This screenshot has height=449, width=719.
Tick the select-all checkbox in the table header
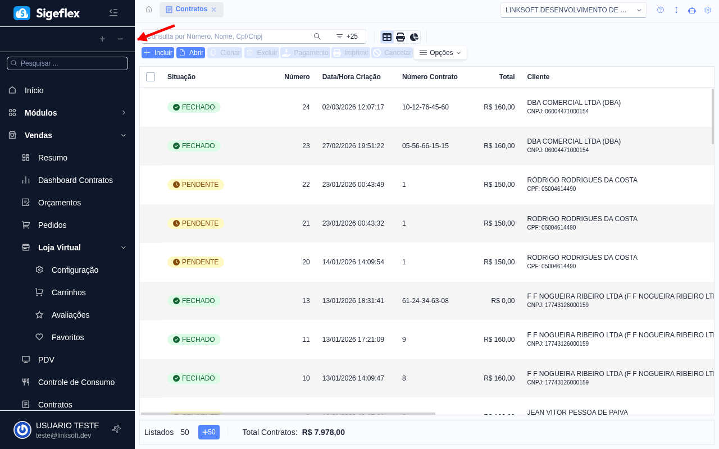pos(151,77)
